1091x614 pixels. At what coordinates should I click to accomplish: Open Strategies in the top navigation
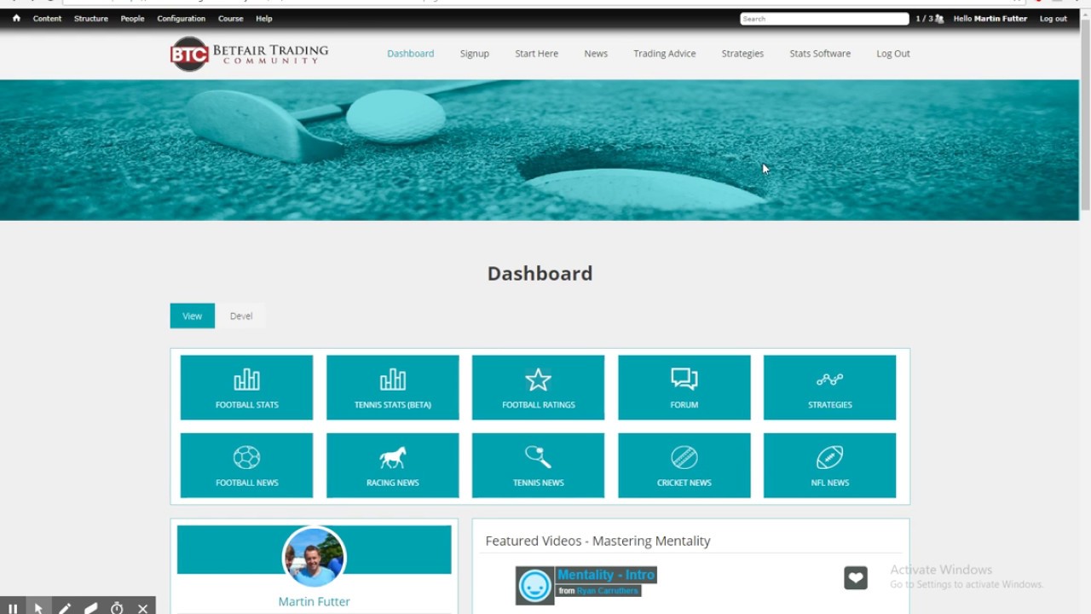742,53
